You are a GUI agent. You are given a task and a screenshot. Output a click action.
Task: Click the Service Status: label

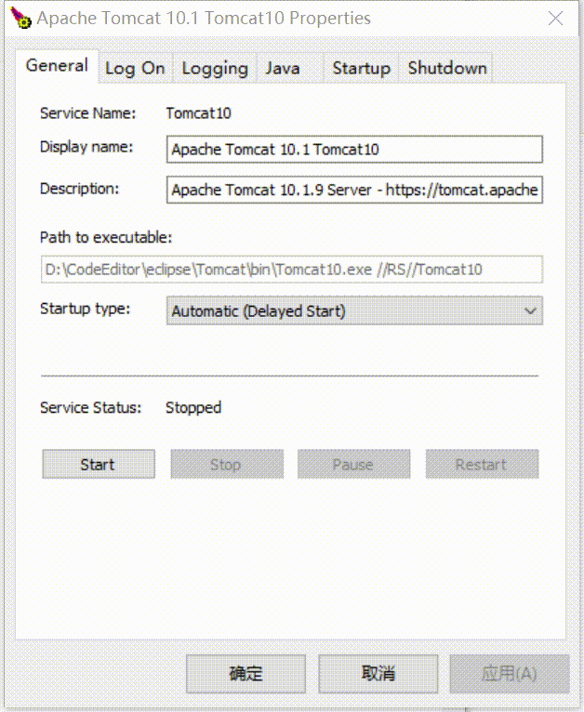coord(91,408)
